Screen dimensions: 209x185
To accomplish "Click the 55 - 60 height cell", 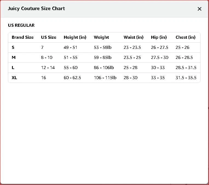I will click(x=71, y=68).
